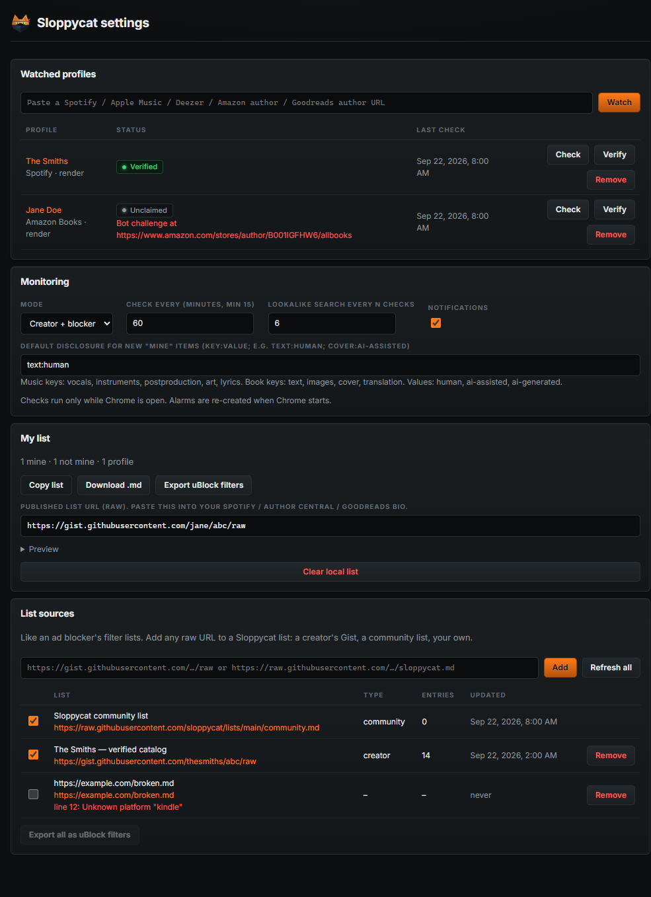Remove The Smiths verified catalog source
The image size is (651, 897).
tap(611, 756)
